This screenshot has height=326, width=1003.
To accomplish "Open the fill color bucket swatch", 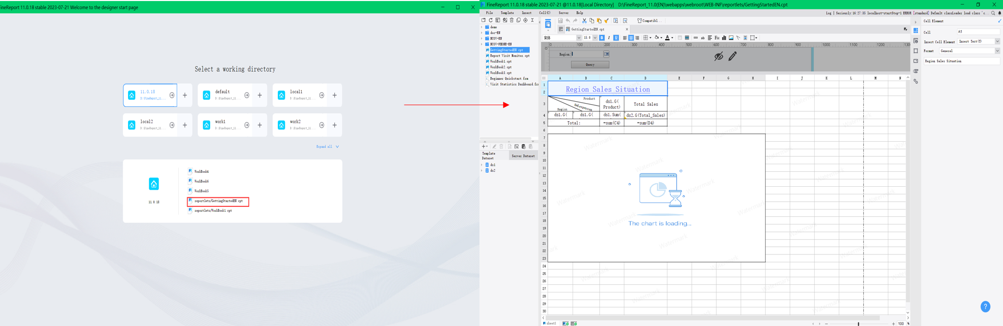I will tap(657, 38).
